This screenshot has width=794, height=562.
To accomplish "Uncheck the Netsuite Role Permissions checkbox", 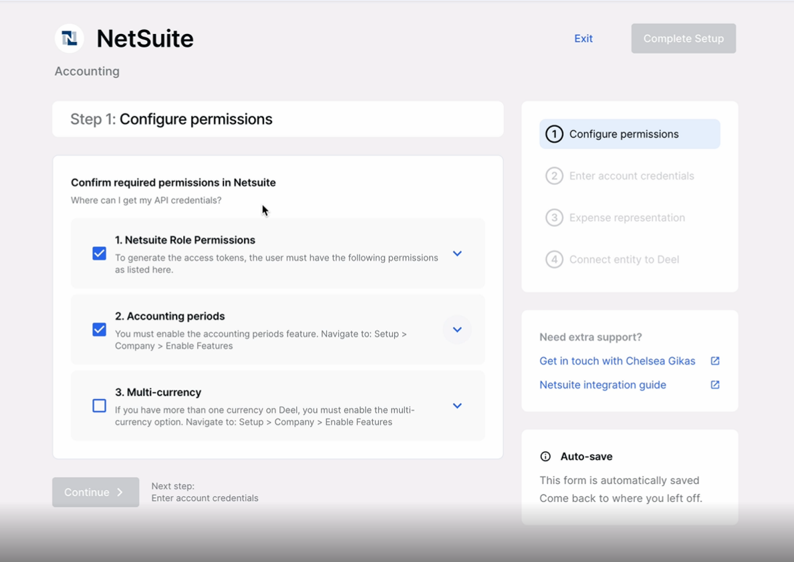I will [x=100, y=254].
